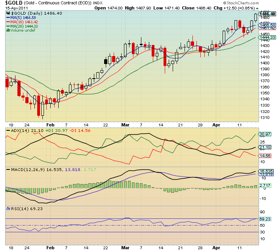Click the candlestick icon beside $GOLD (Daily)

coord(9,13)
